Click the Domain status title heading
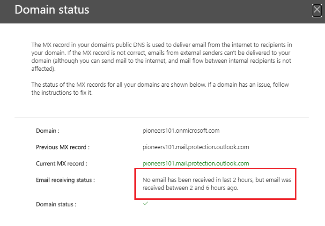This screenshot has width=325, height=226. [x=52, y=10]
